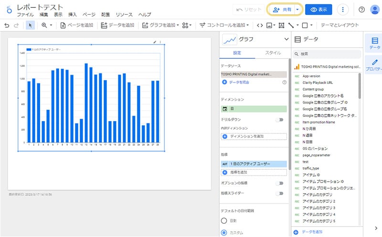Image resolution: width=382 pixels, height=237 pixels.
Task: Click the ディメンションを追加 field
Action: 254,136
